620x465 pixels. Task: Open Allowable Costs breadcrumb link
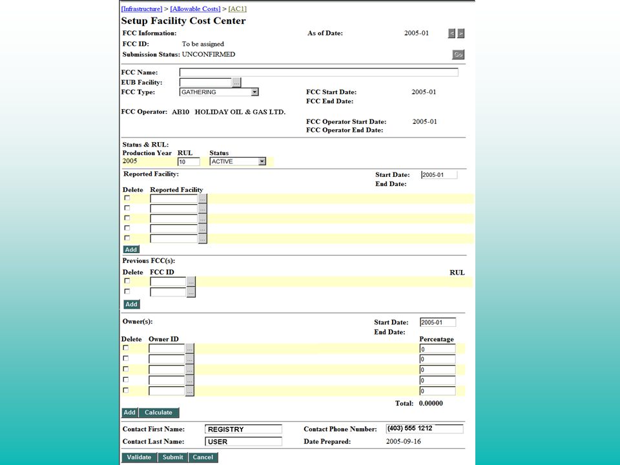195,8
